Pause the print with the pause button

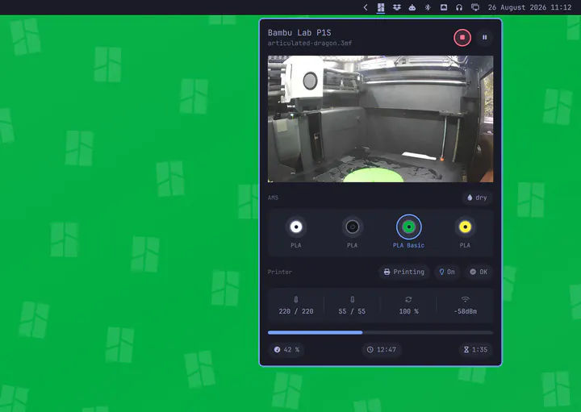[x=484, y=37]
